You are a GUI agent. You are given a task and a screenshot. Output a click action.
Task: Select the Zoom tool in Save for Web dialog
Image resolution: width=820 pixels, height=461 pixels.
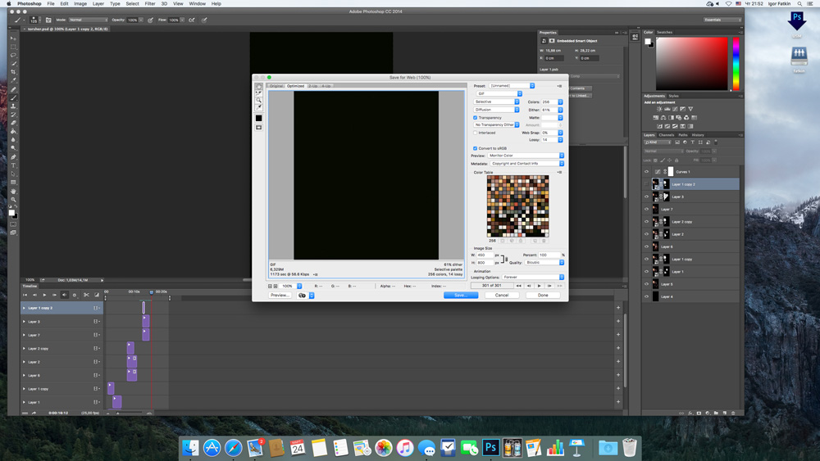click(x=259, y=100)
